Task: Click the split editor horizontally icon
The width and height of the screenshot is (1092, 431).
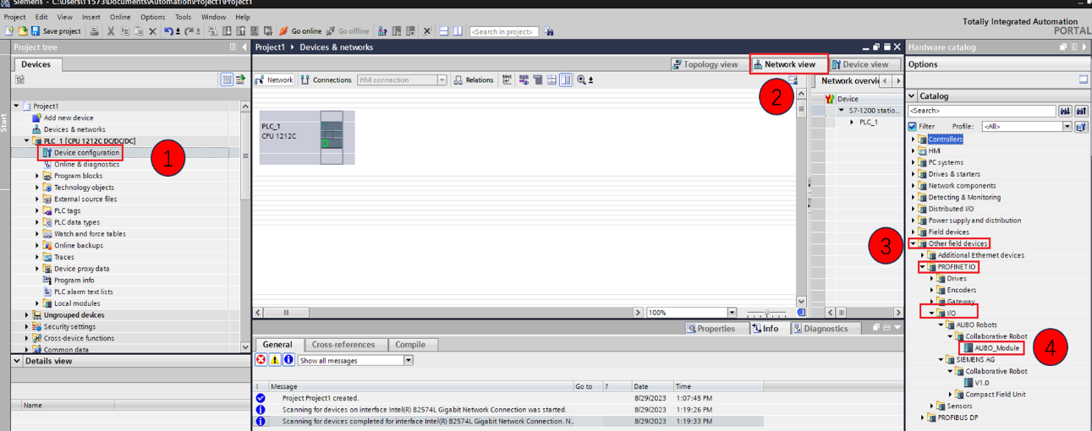Action: tap(444, 31)
